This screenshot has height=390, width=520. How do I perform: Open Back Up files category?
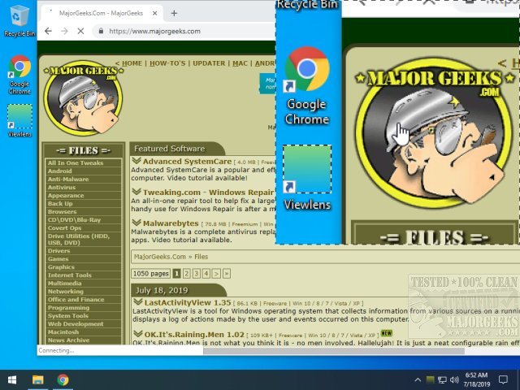tap(84, 204)
